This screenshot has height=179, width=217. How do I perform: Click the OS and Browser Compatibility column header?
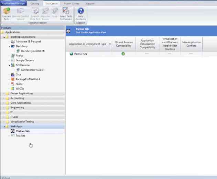click(x=123, y=44)
